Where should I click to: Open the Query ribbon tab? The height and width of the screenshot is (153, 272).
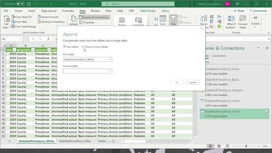coord(165,11)
